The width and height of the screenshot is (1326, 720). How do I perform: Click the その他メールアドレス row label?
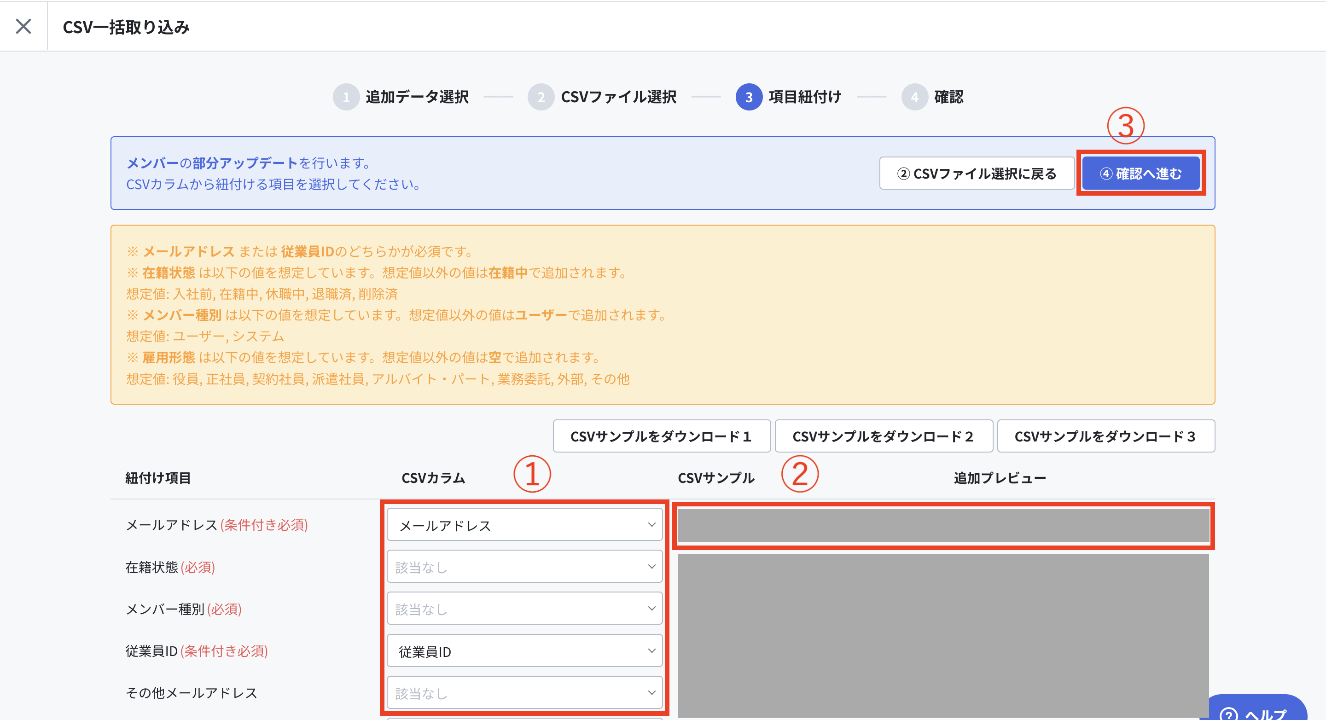(192, 693)
